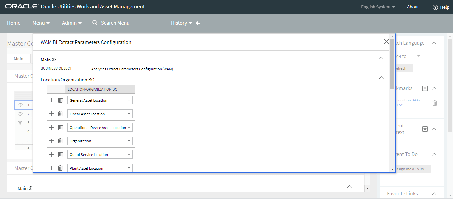Screen dimensions: 453x199
Task: Click the broadcast icon on row 1
Action: point(20,105)
